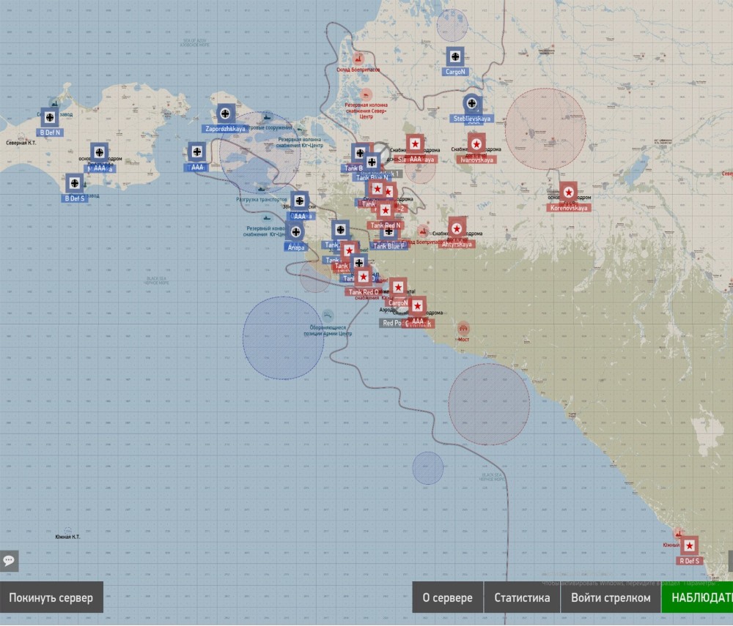The height and width of the screenshot is (626, 733).
Task: Click the Korenovskaya text label
Action: pos(569,208)
